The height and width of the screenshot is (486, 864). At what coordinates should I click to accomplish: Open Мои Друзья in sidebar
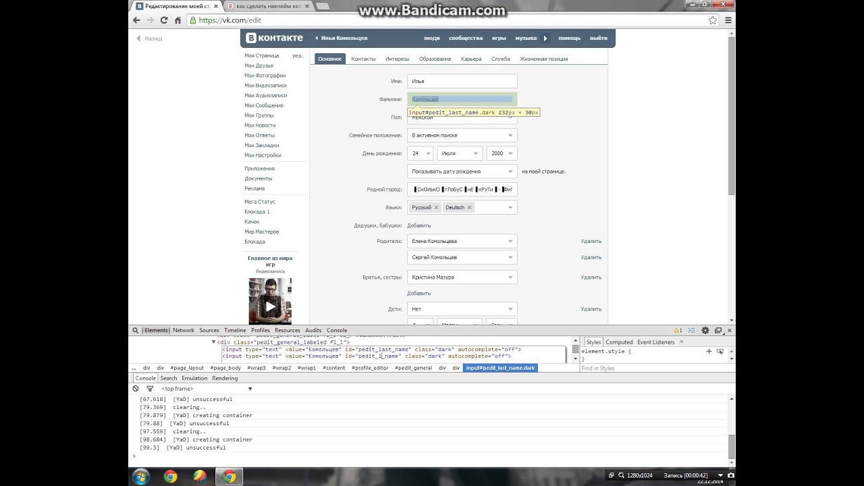[259, 65]
